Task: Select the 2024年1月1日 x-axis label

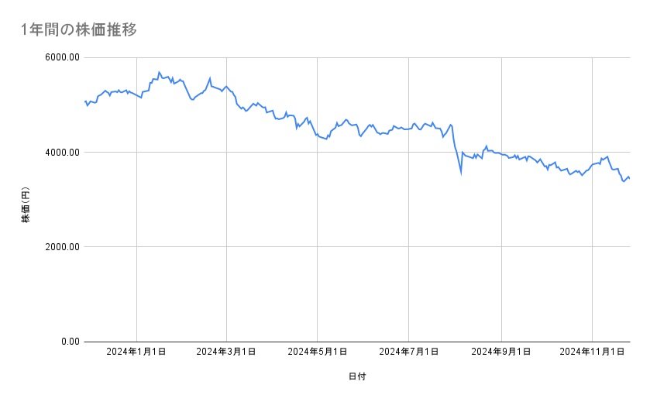Action: [136, 352]
